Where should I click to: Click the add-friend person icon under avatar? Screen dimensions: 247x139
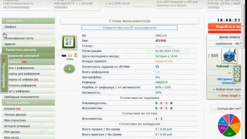[x=76, y=55]
